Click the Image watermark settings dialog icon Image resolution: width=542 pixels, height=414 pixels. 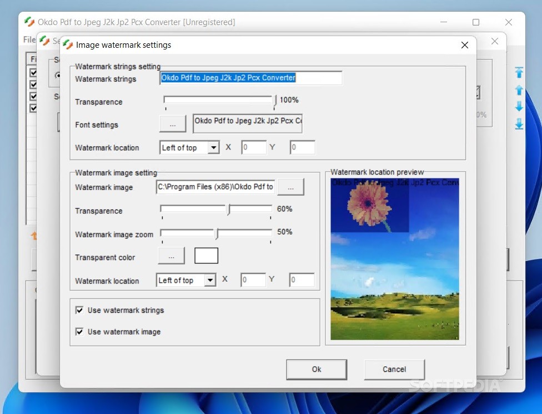(68, 44)
